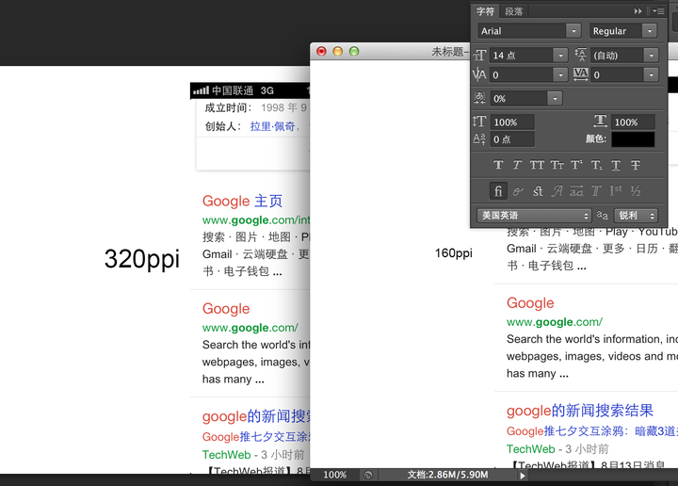Click the red close button of 未标题 window
The image size is (678, 486).
(x=321, y=52)
